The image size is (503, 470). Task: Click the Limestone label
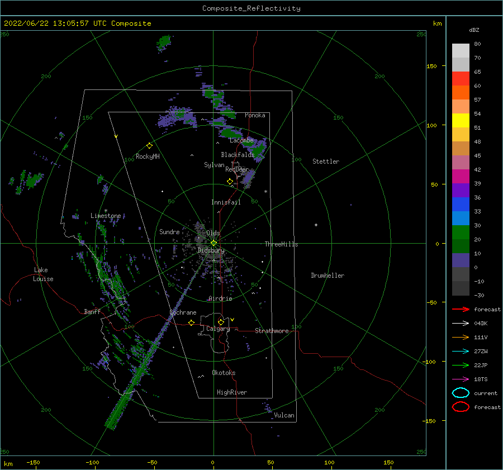pyautogui.click(x=106, y=216)
